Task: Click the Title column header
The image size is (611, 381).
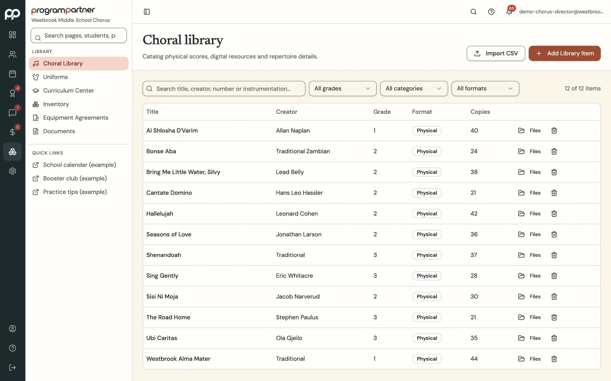Action: pos(152,112)
